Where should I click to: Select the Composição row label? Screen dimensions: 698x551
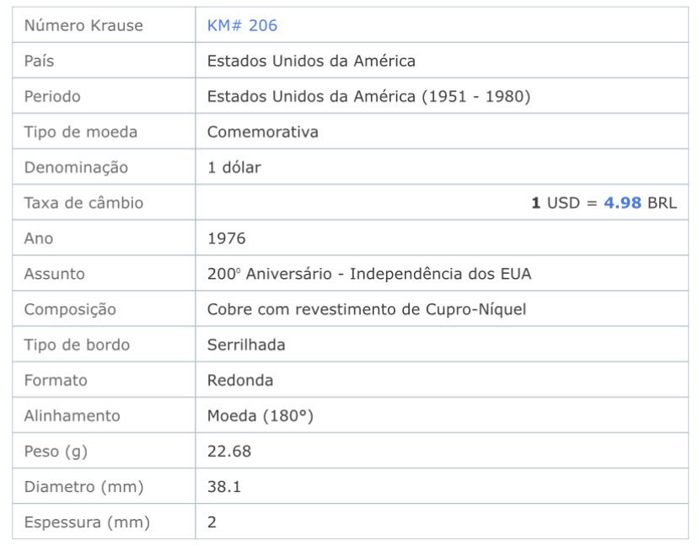70,309
